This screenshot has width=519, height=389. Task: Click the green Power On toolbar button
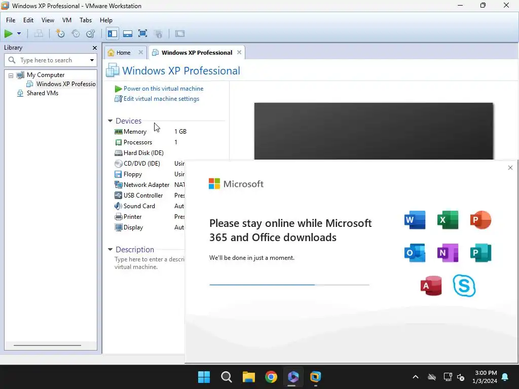pyautogui.click(x=8, y=33)
